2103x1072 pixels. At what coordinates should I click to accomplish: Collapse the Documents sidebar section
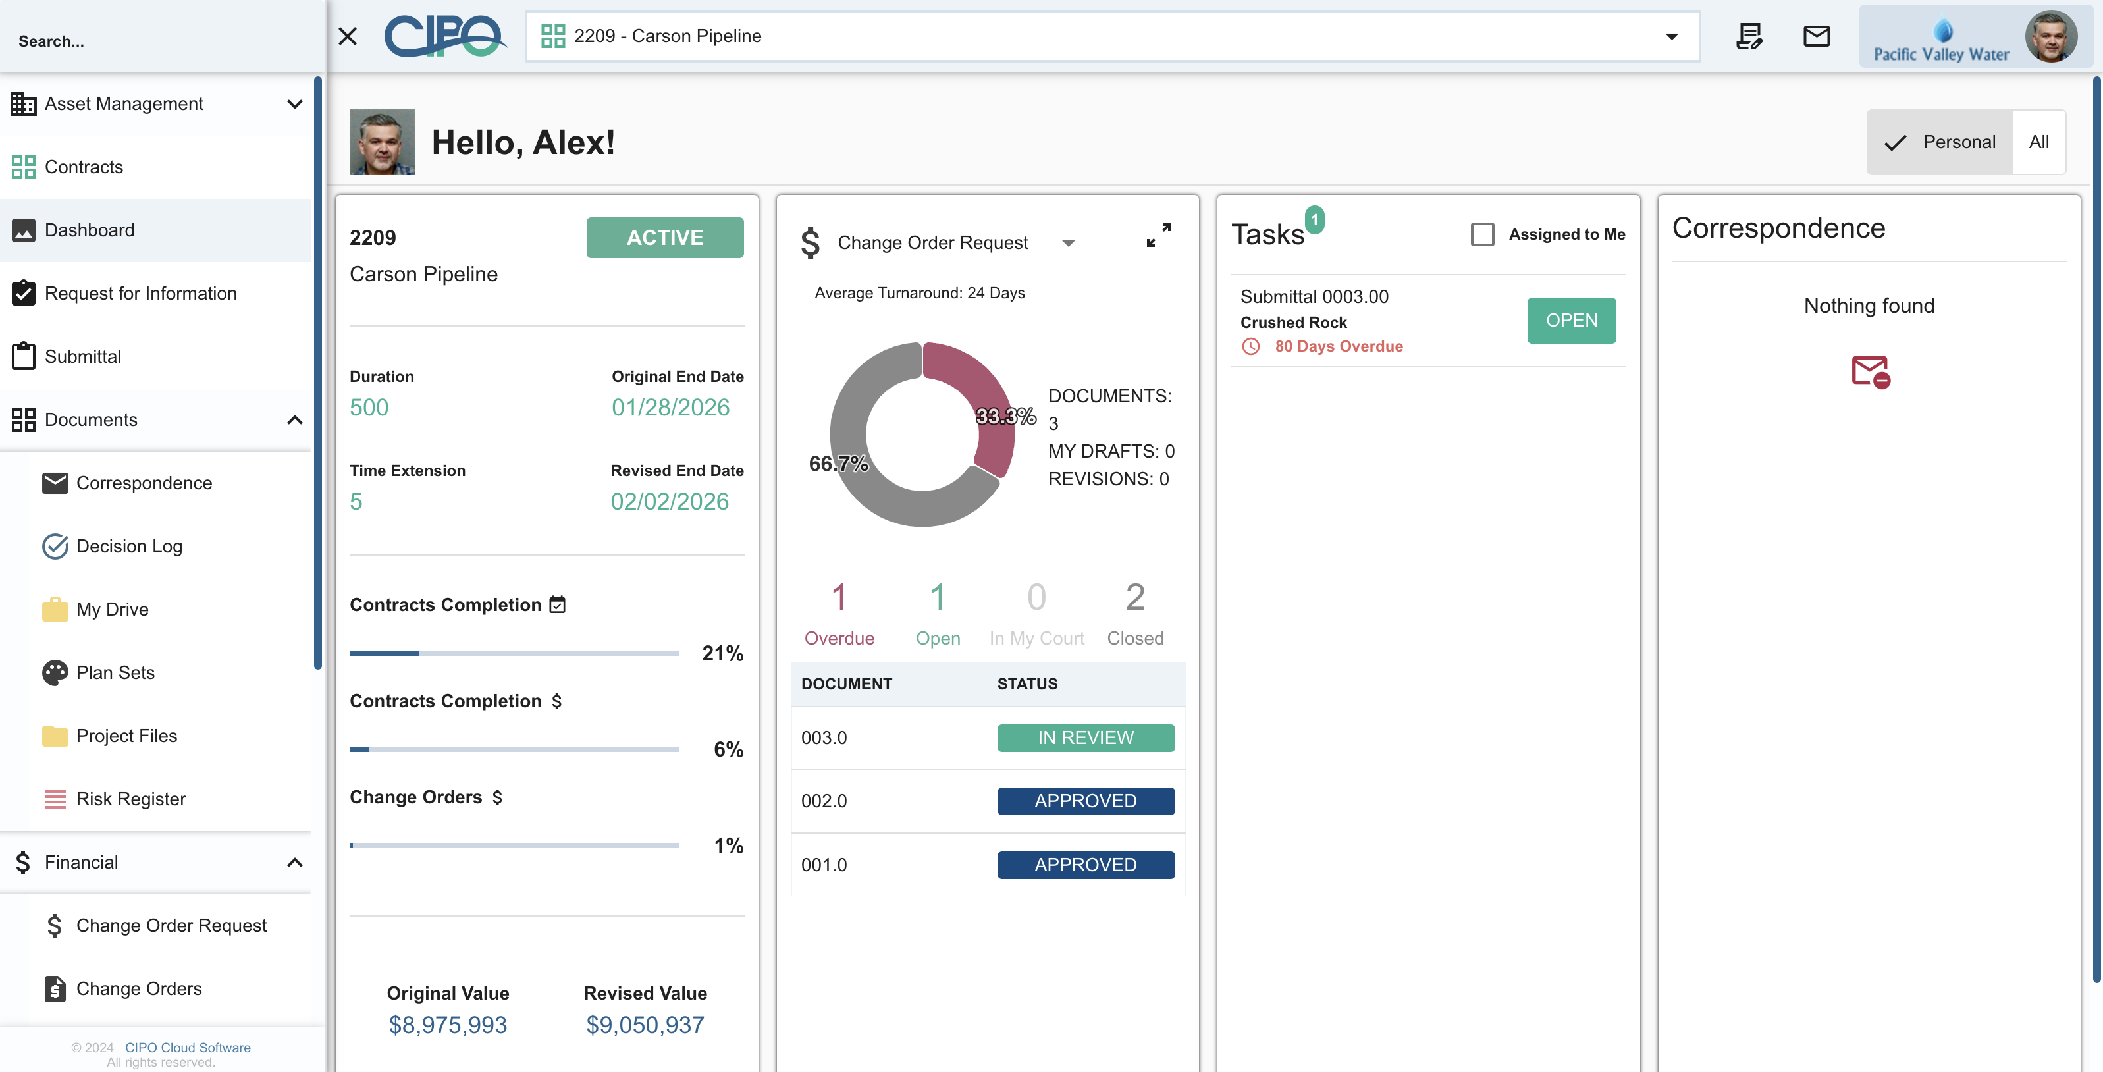295,419
